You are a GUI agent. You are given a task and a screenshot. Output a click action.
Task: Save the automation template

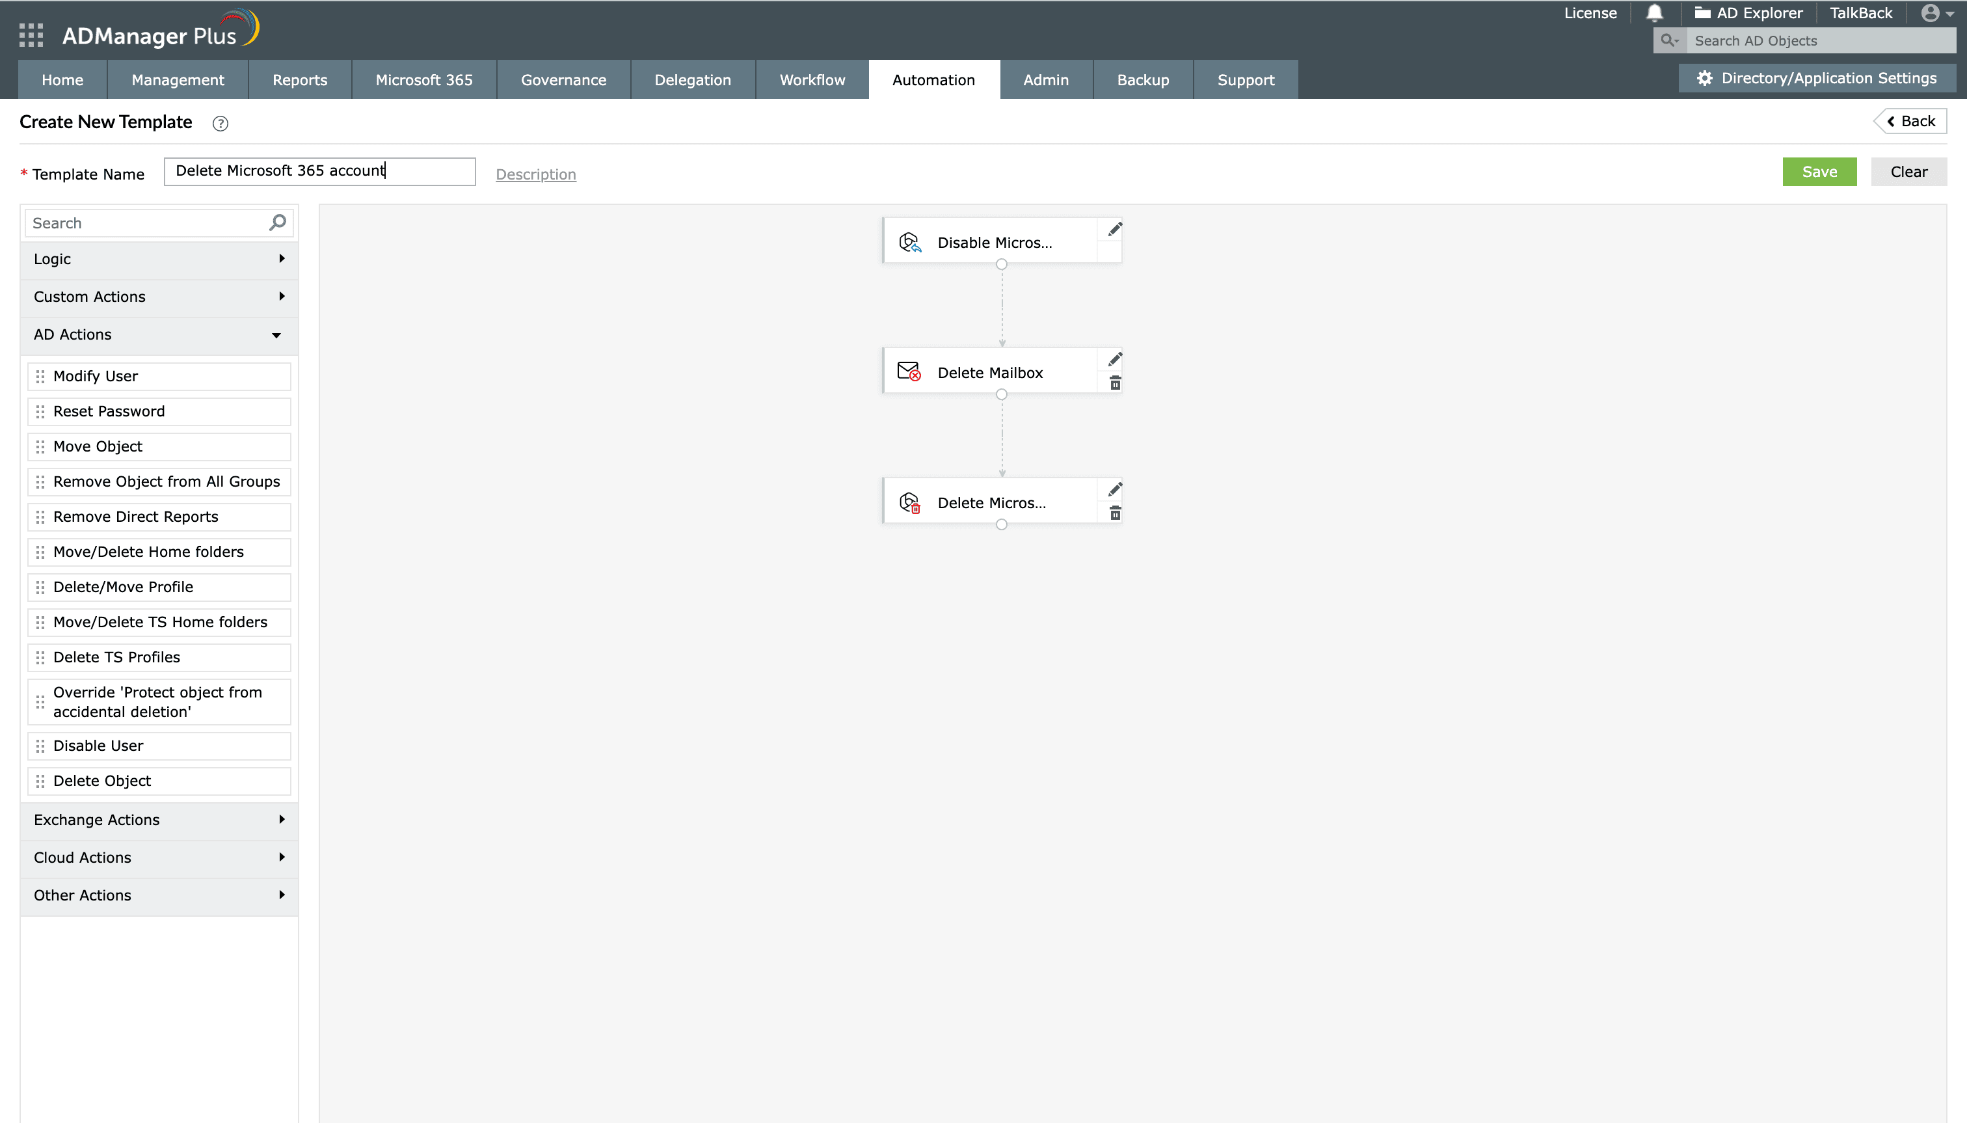(1820, 171)
